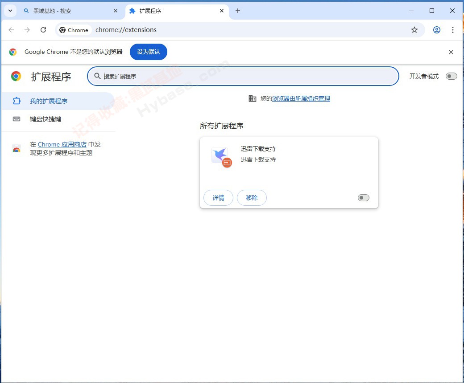This screenshot has width=464, height=383.
Task: Go forward with the forward arrow
Action: coord(27,30)
